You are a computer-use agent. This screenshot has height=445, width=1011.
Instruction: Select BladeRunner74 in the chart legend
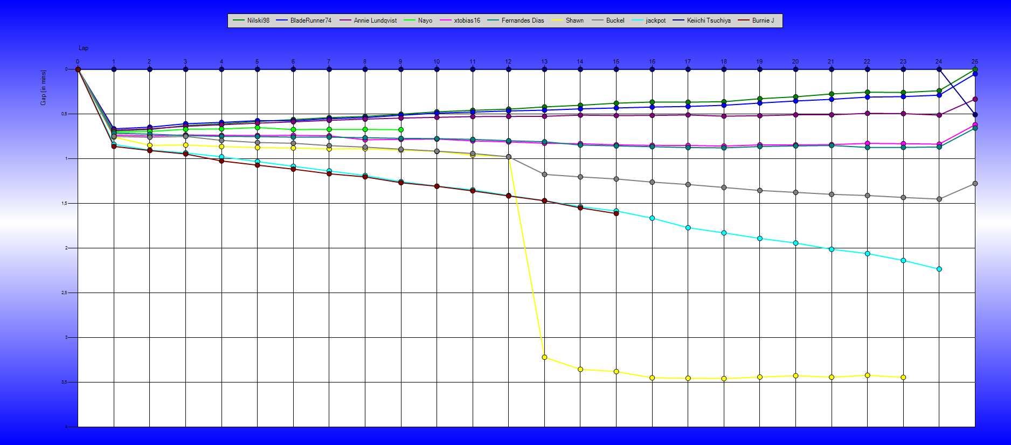310,20
